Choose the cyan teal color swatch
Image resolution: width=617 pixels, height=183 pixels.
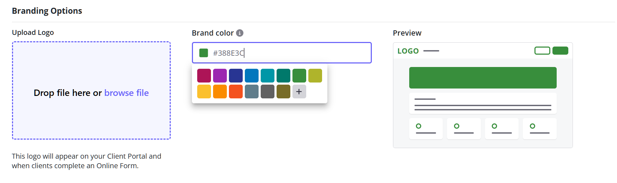[267, 76]
